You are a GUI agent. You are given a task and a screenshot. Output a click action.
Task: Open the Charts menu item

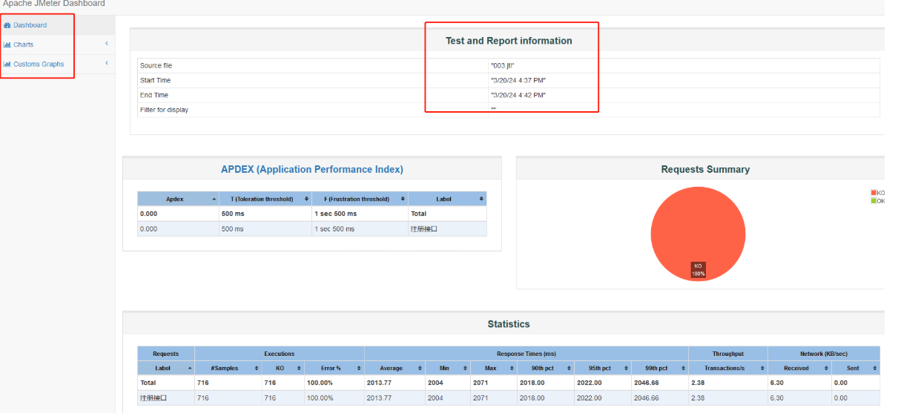[x=23, y=45]
